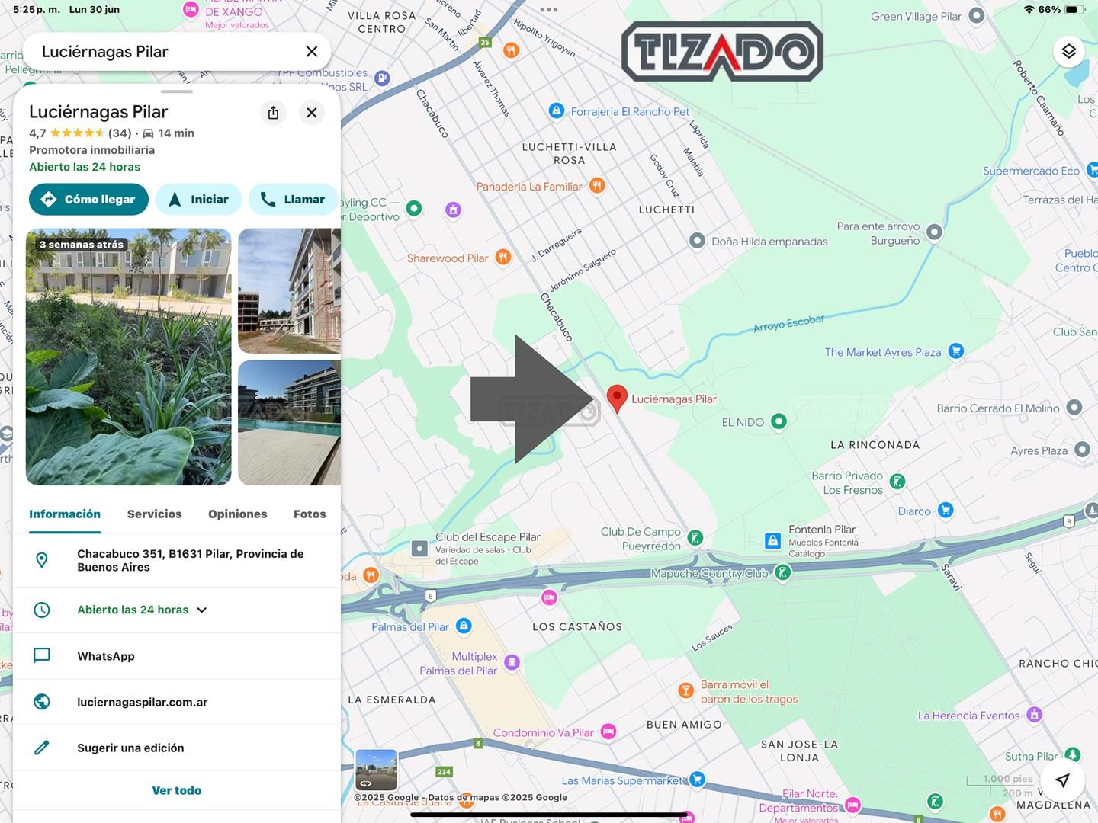Image resolution: width=1098 pixels, height=823 pixels.
Task: Tap the Sharewood Pilar restaurant marker
Action: [502, 258]
